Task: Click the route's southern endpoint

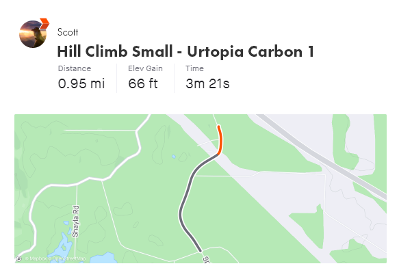Action: point(201,251)
